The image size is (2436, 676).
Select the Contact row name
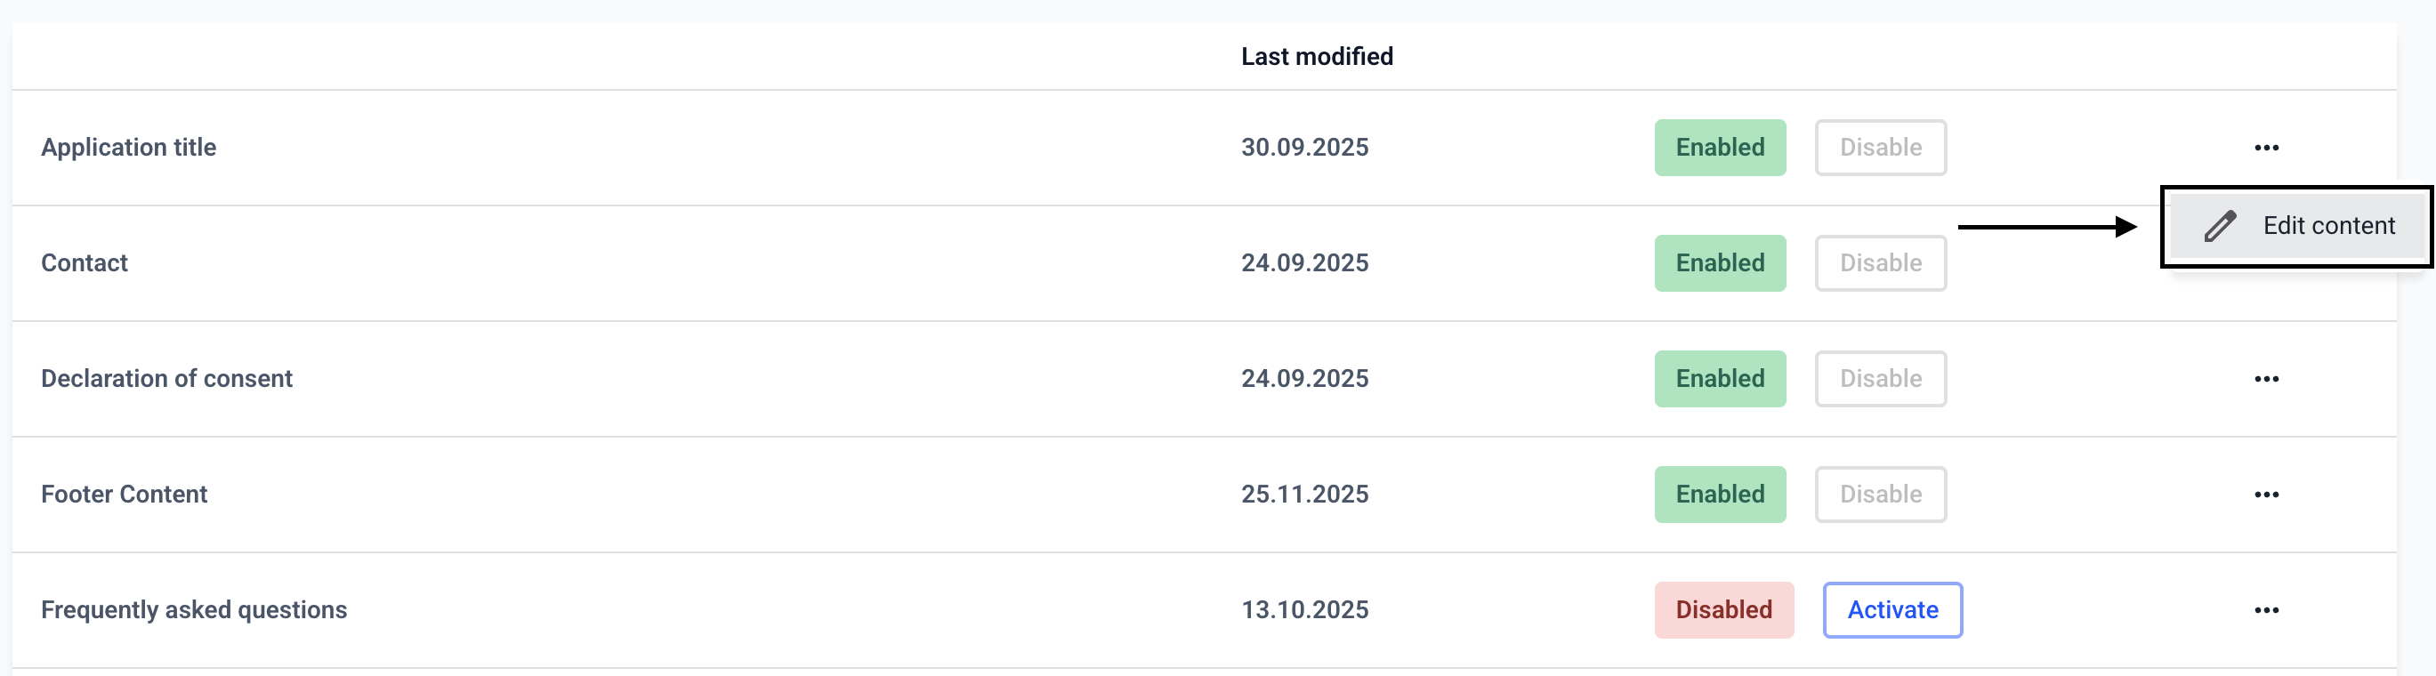pos(85,262)
